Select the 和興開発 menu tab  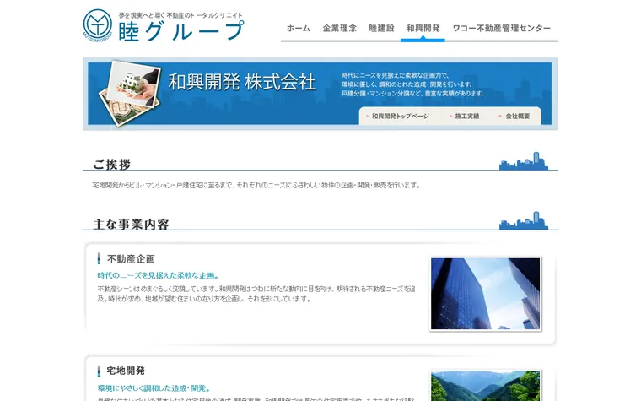pyautogui.click(x=423, y=28)
